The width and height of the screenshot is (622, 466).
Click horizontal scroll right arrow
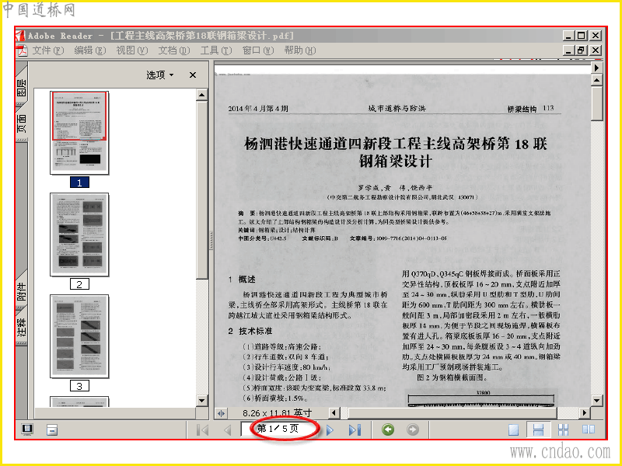[584, 413]
